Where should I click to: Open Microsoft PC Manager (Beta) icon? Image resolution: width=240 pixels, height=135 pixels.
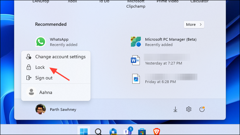(x=136, y=42)
